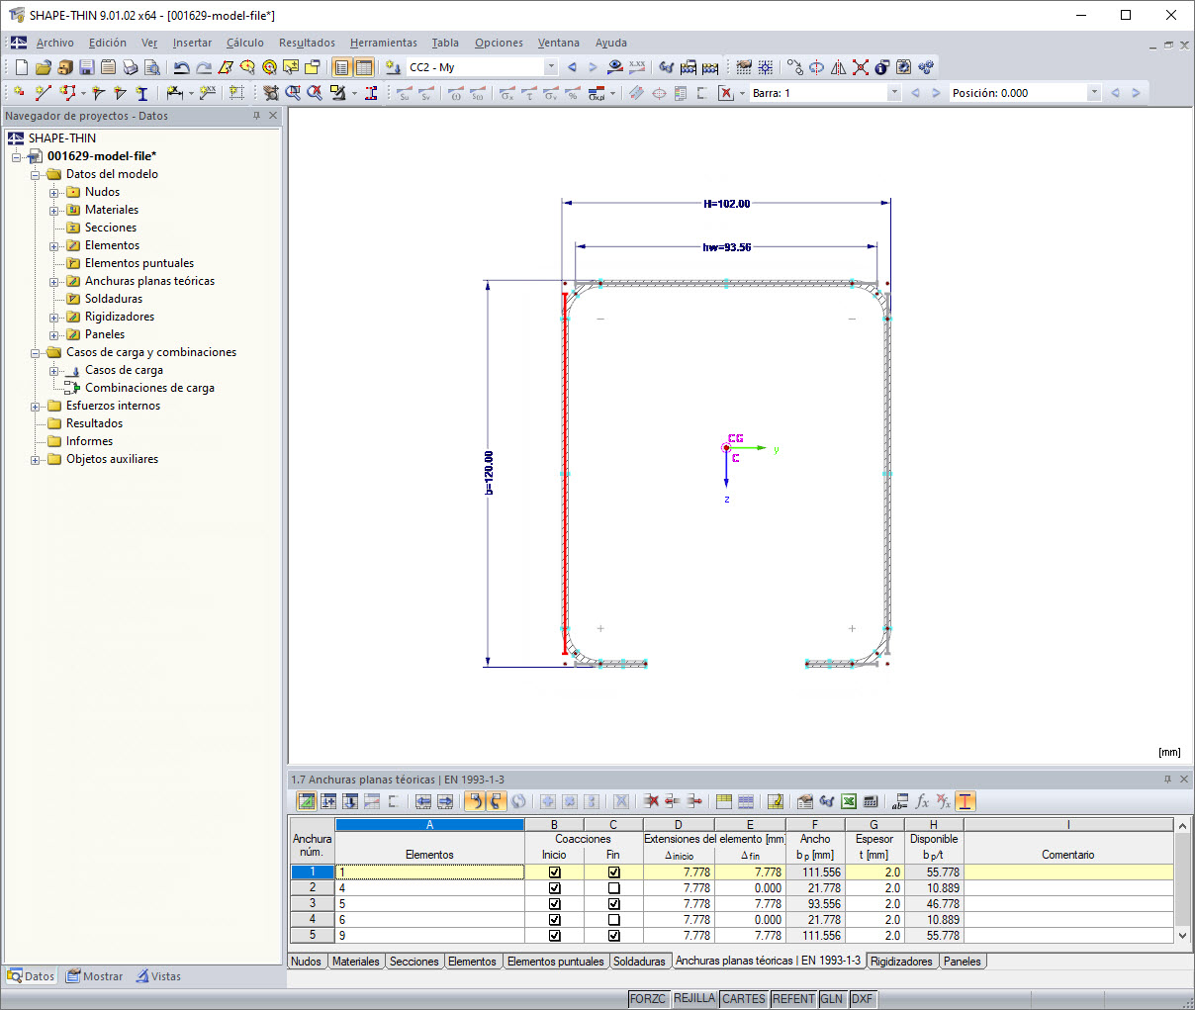Expand the Materiales tree node

pos(54,210)
